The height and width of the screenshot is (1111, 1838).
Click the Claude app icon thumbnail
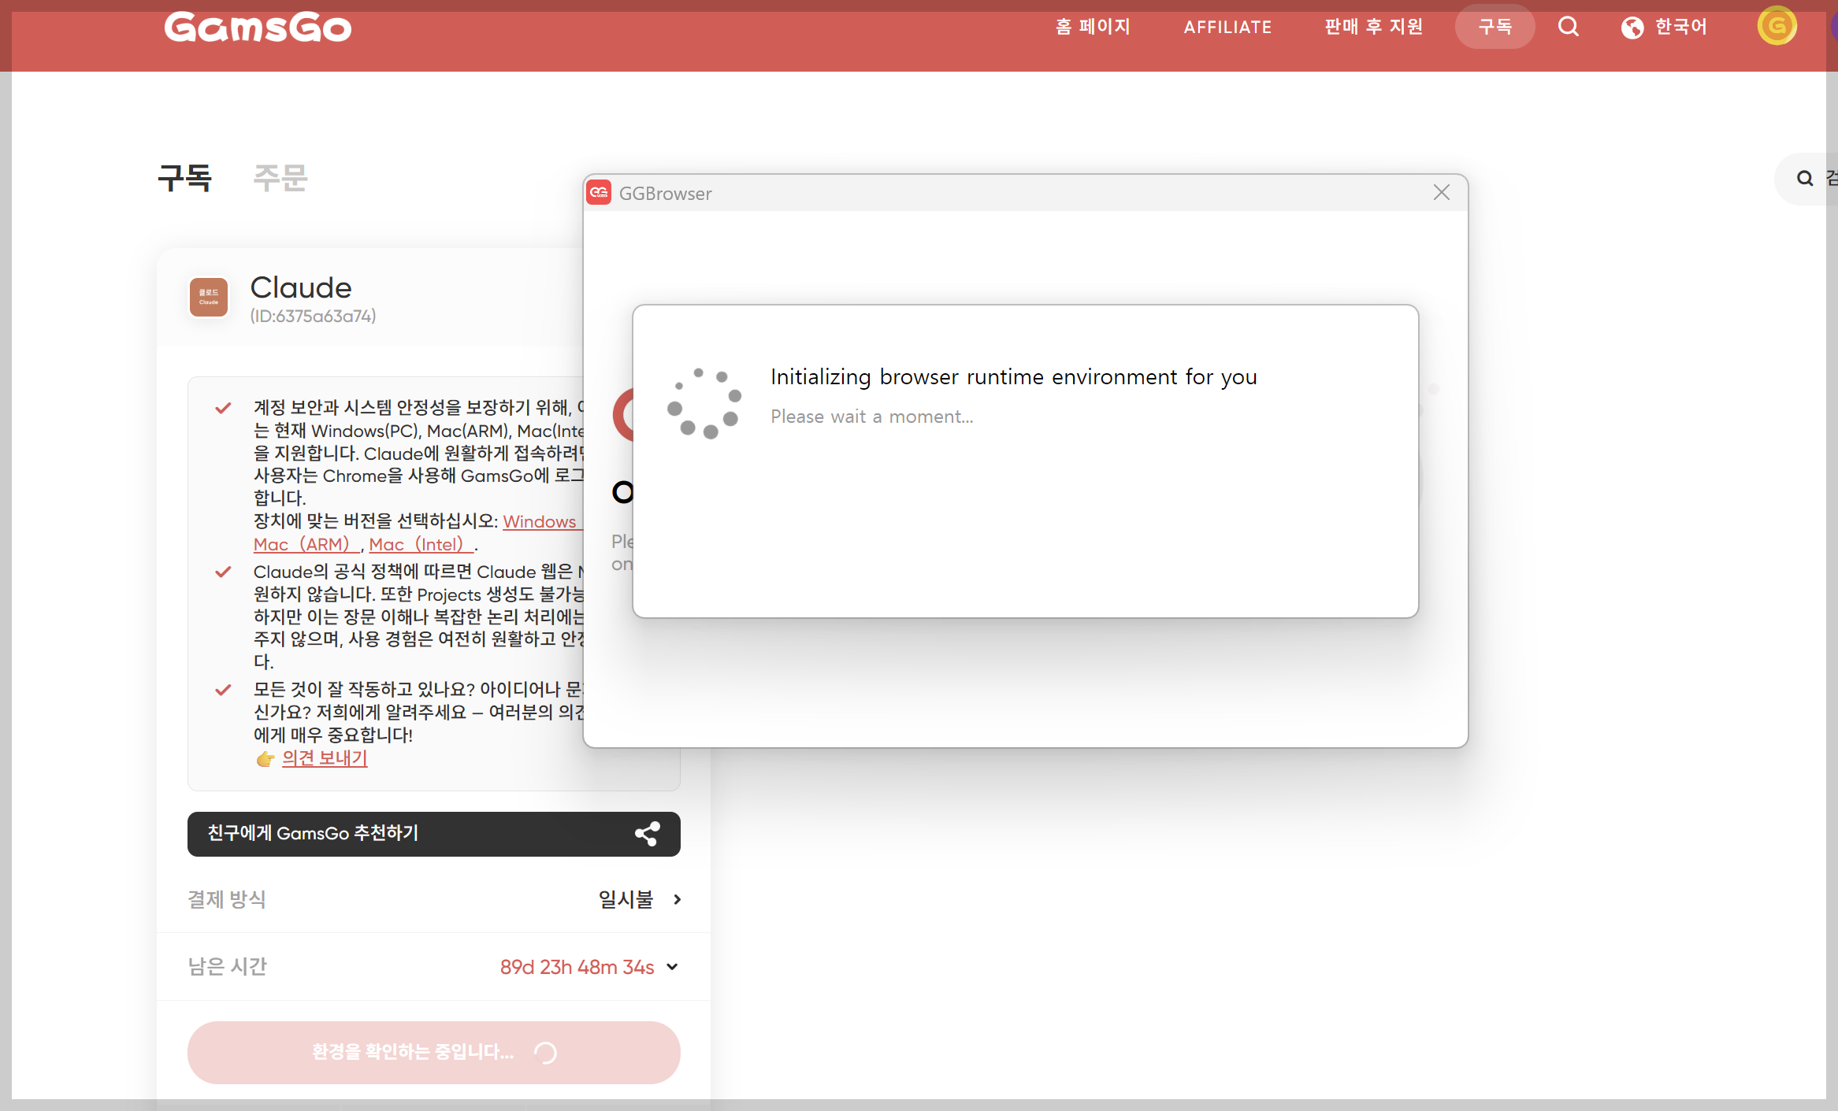click(x=209, y=298)
